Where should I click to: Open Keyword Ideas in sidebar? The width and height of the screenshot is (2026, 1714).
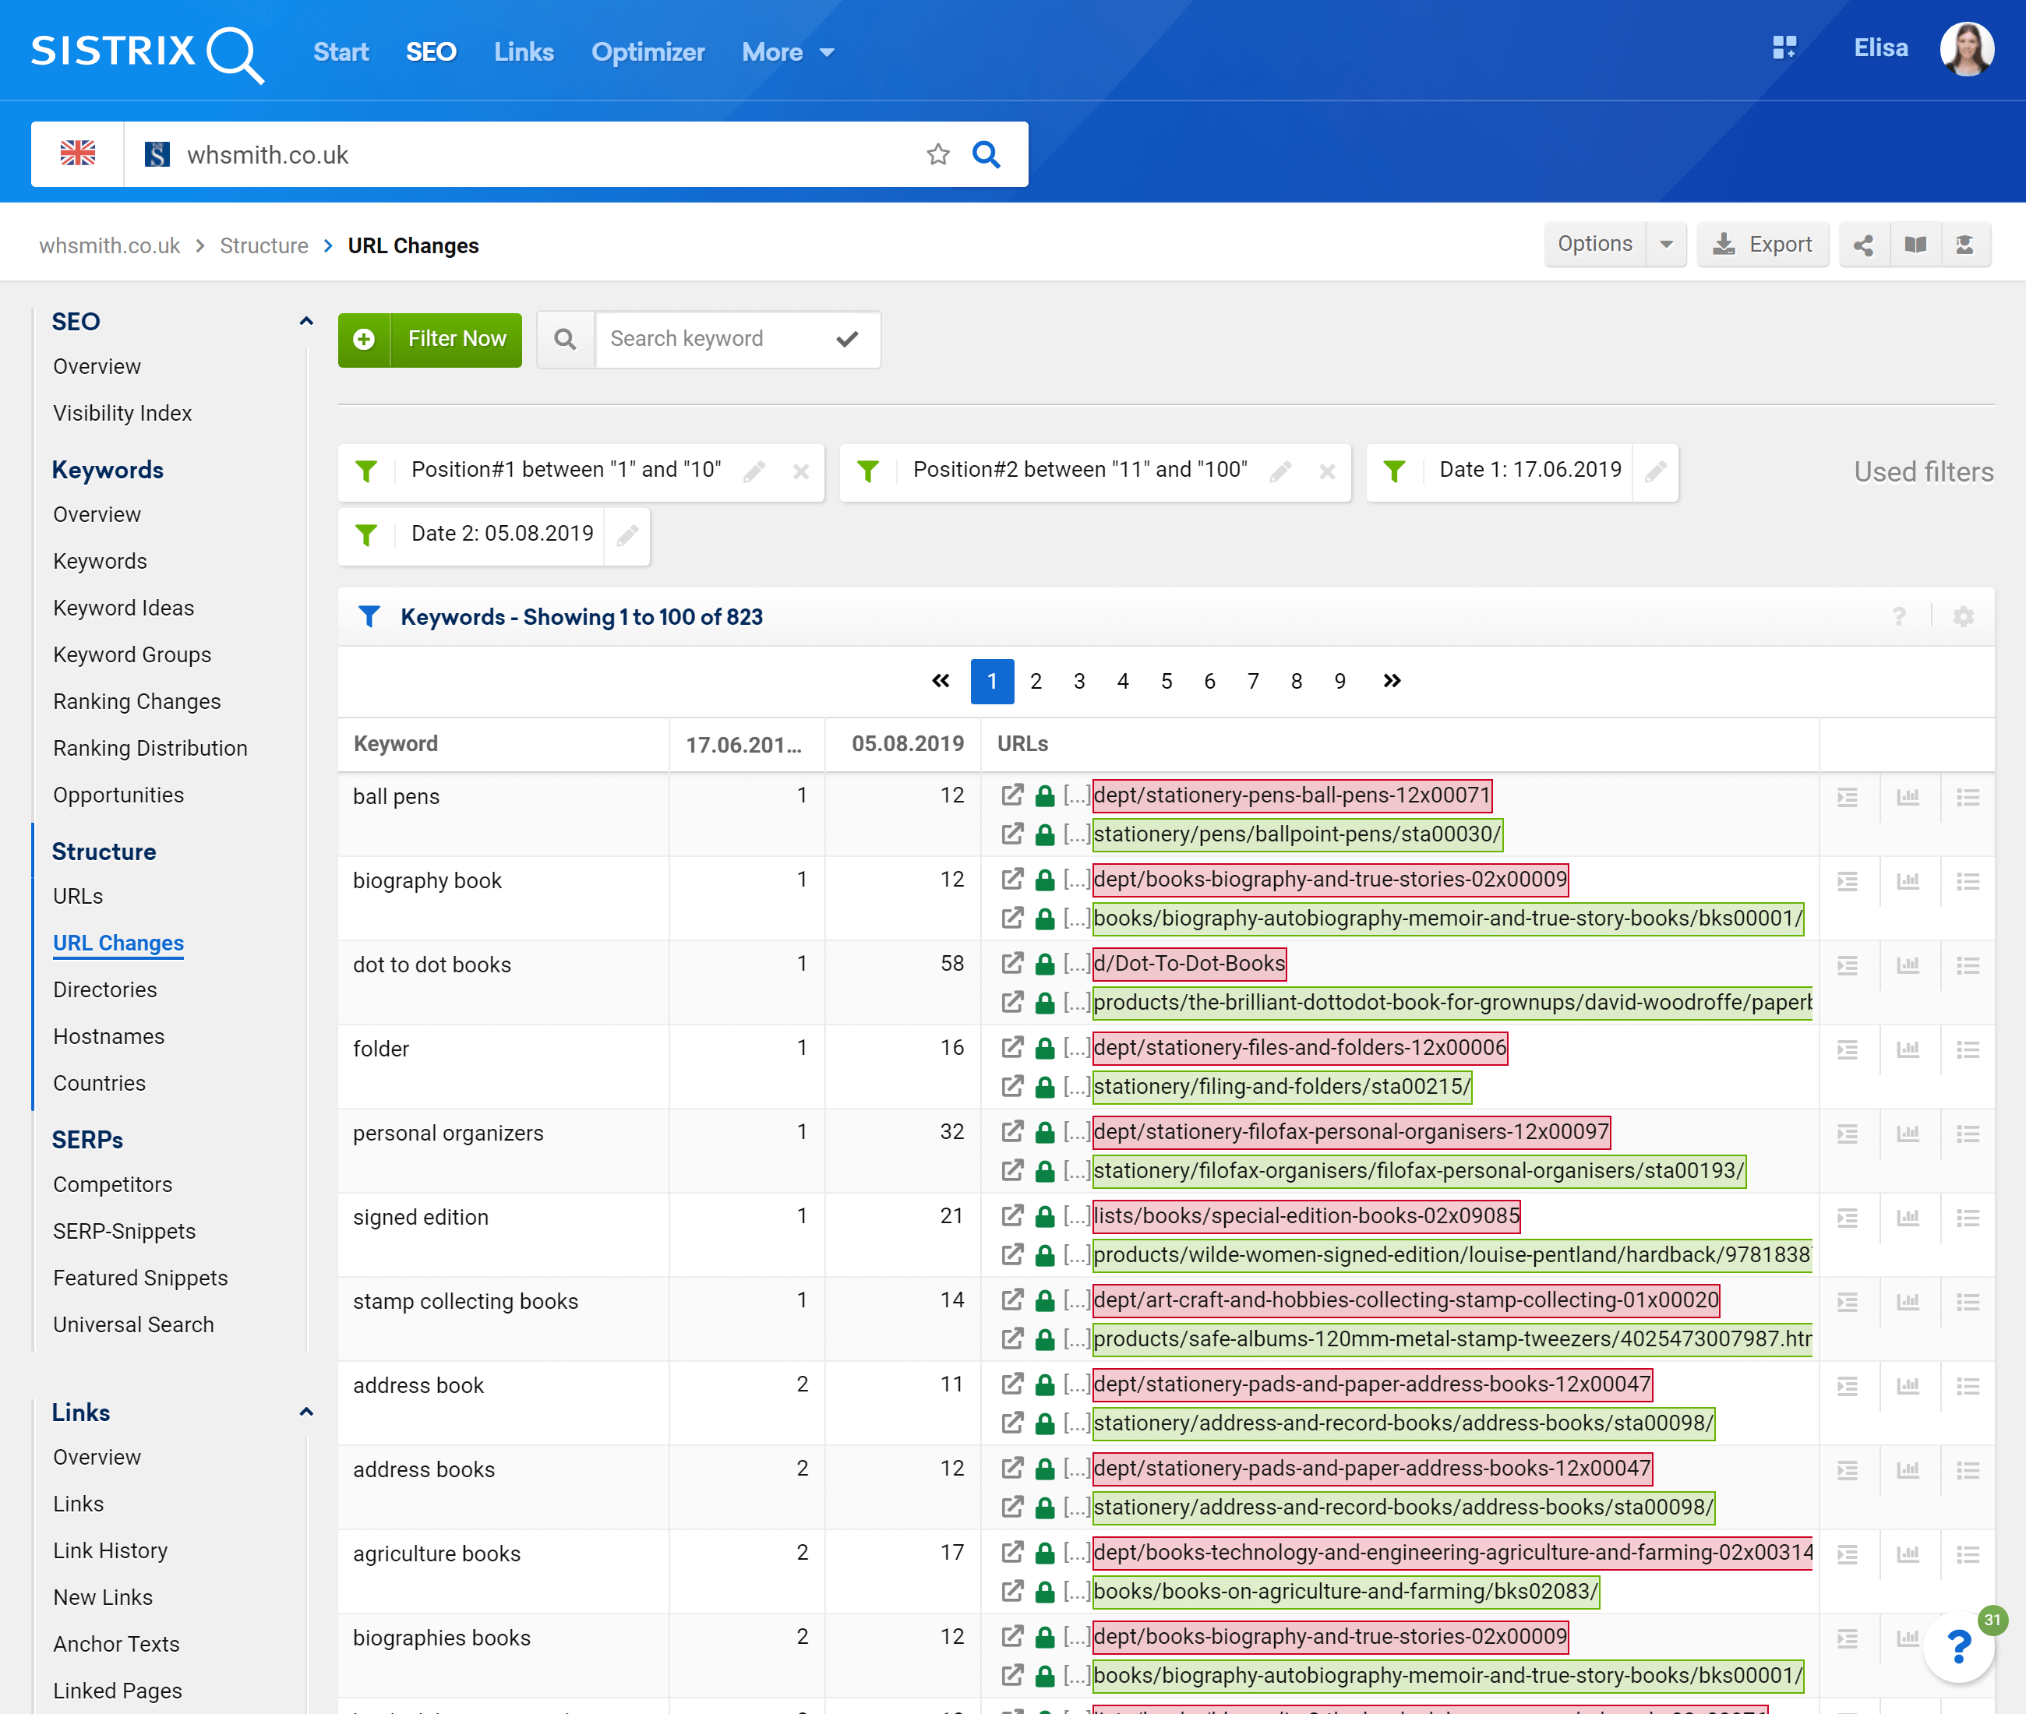click(123, 608)
